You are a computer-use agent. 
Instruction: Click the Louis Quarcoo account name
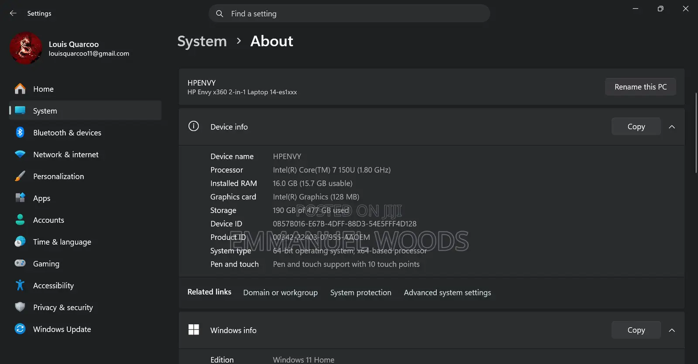(74, 44)
